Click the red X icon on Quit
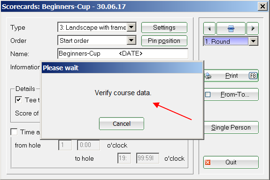 pyautogui.click(x=208, y=163)
